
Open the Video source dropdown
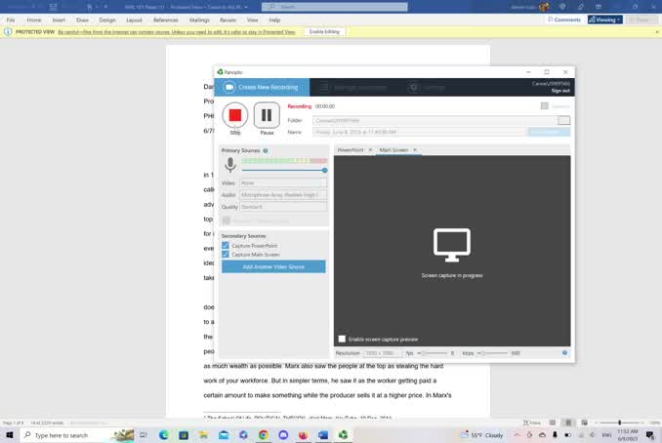click(x=284, y=182)
